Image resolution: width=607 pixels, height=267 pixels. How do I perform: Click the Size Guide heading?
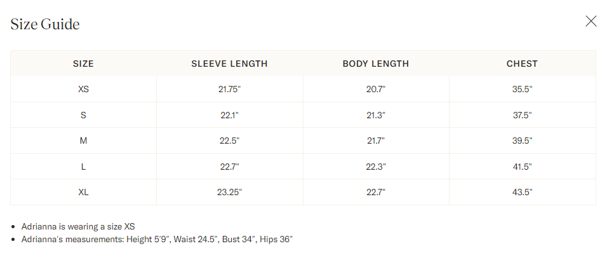pyautogui.click(x=45, y=25)
